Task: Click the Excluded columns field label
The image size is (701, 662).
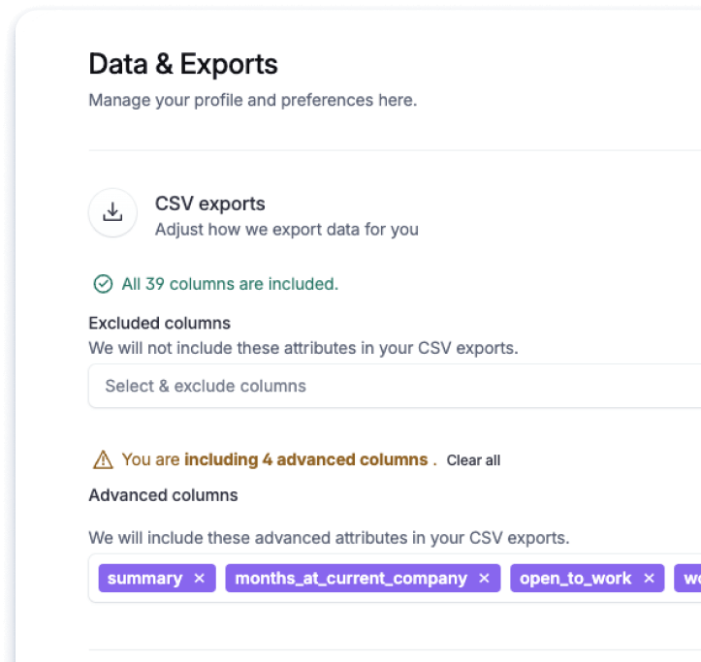Action: pyautogui.click(x=159, y=323)
